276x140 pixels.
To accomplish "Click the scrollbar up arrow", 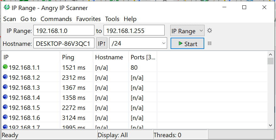I will click(270, 54).
